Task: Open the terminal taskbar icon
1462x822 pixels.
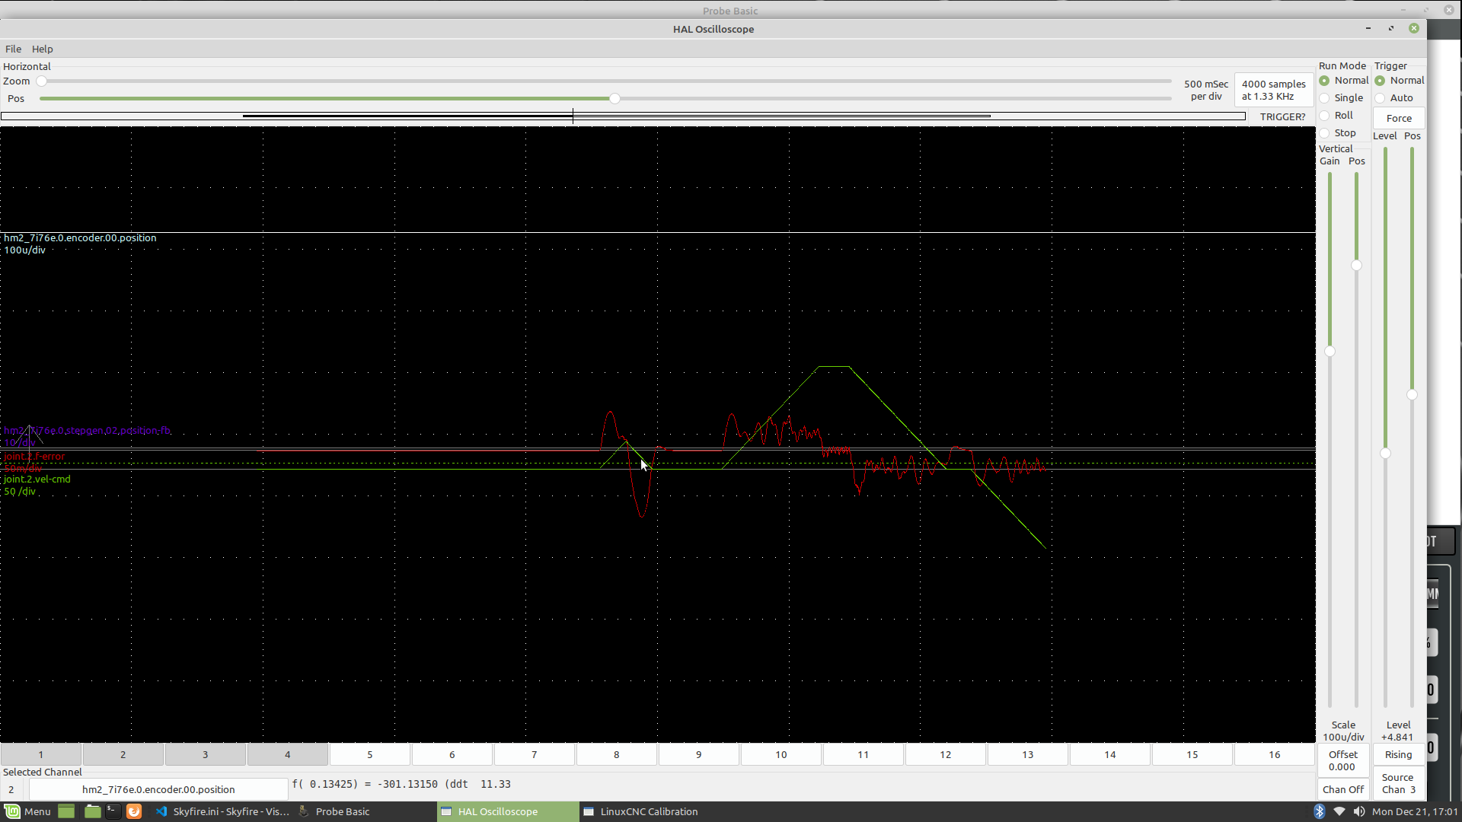Action: coord(113,811)
